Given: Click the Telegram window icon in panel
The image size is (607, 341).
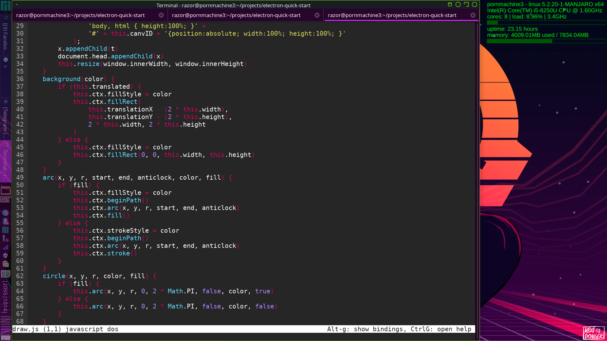Looking at the screenshot, I should point(5,102).
